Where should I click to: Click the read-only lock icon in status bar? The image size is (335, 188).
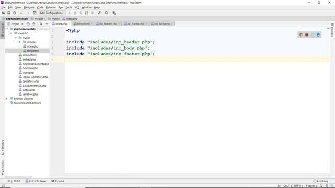(x=321, y=186)
